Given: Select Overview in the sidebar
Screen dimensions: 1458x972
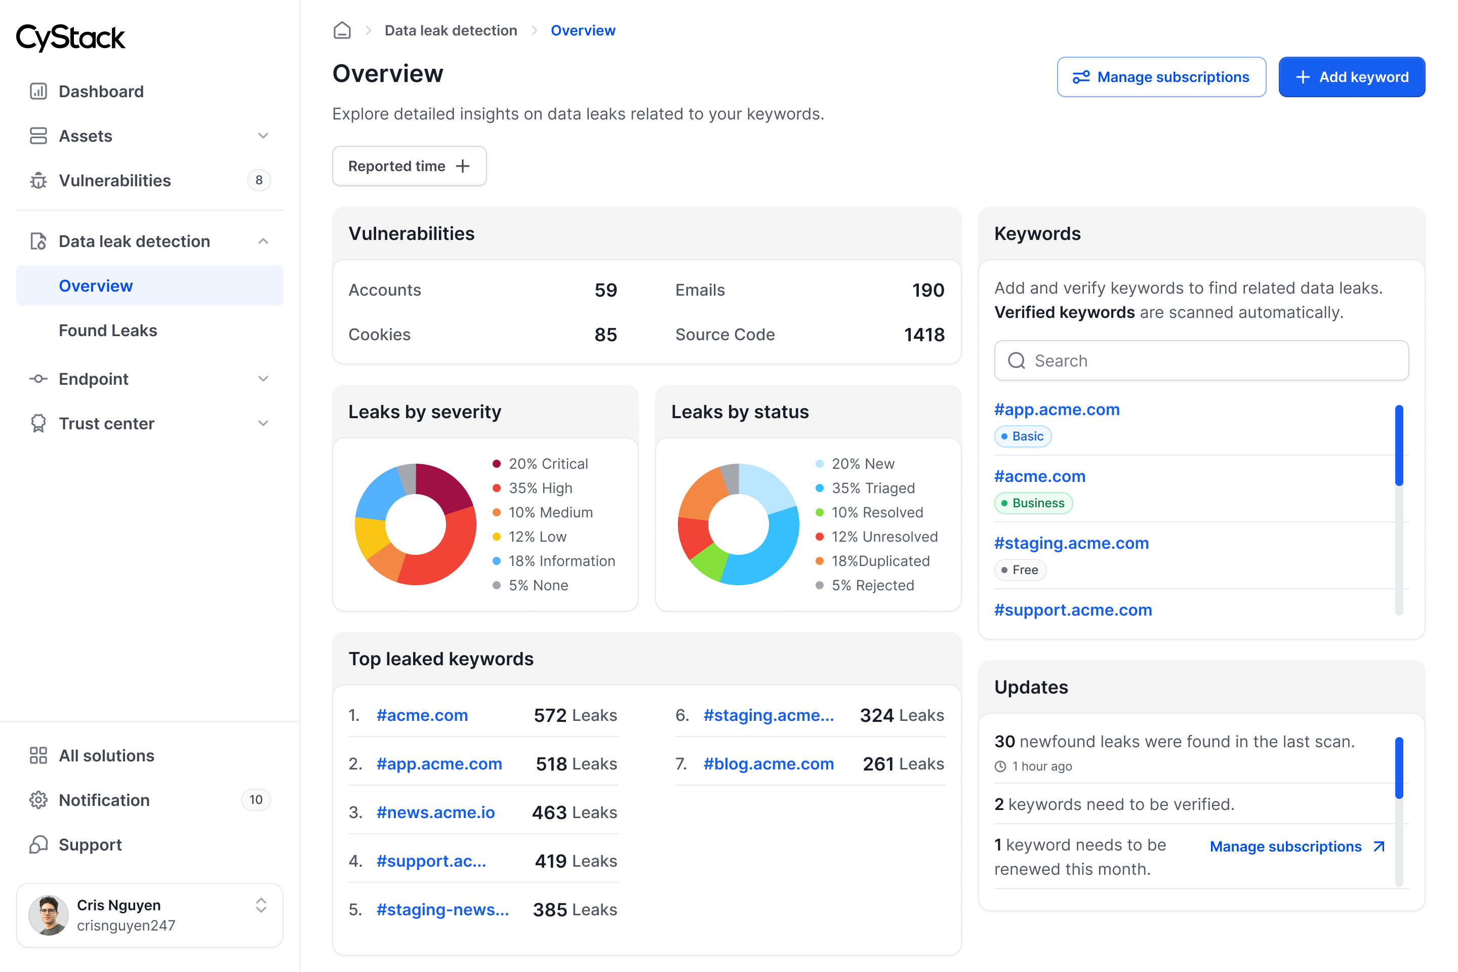Looking at the screenshot, I should click(96, 286).
